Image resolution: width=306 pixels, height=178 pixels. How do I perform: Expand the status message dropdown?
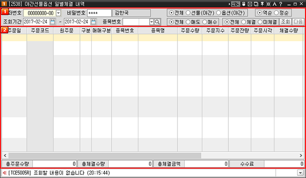pyautogui.click(x=300, y=173)
